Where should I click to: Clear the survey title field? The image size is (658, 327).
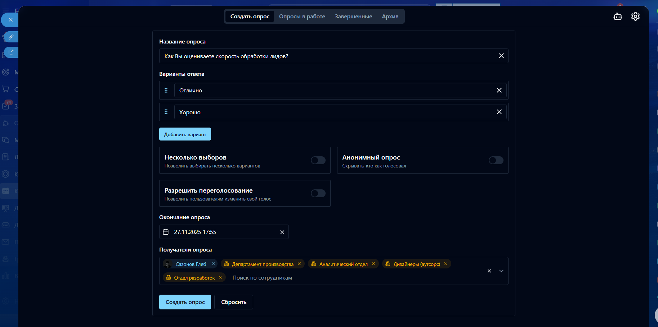[x=501, y=56]
